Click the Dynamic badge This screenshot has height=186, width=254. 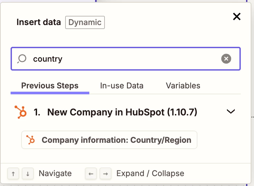[85, 22]
